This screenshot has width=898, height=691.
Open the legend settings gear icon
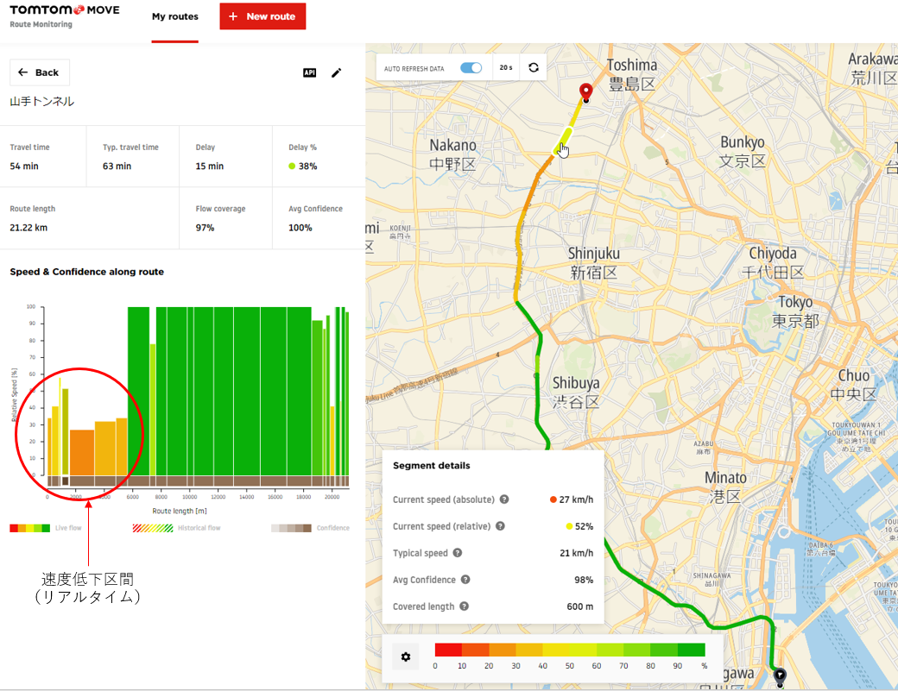tap(406, 656)
